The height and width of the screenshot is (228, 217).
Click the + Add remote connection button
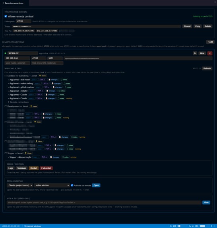pos(210,42)
